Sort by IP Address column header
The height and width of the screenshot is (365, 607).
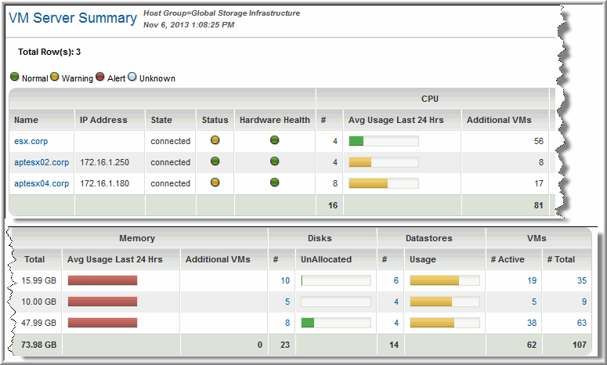click(99, 120)
